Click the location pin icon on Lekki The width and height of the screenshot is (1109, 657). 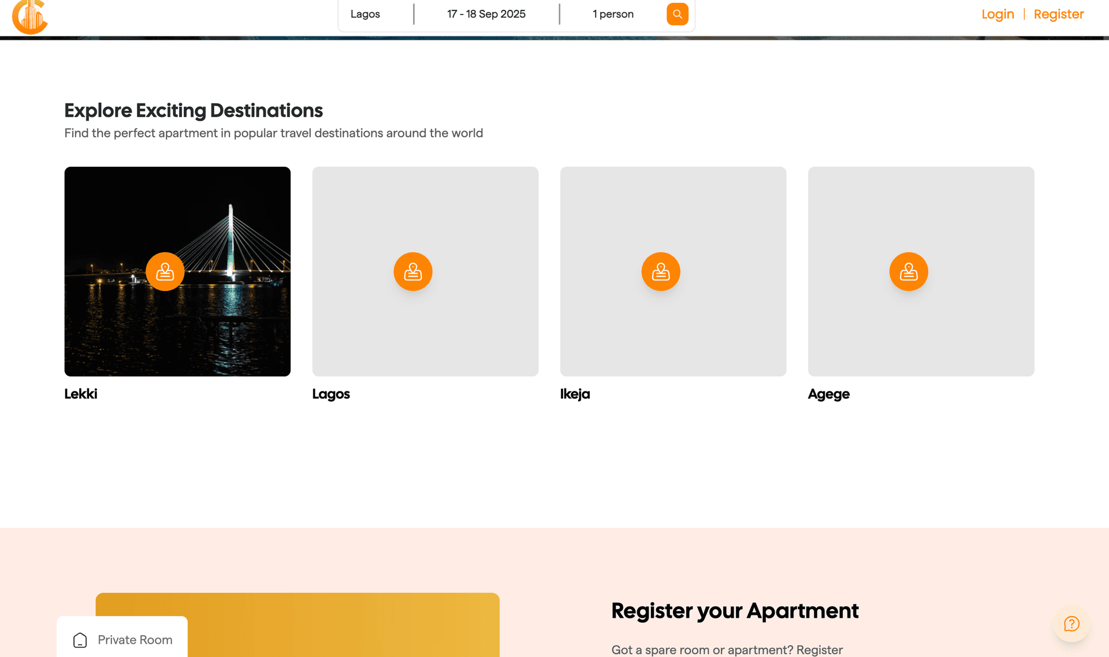(165, 271)
